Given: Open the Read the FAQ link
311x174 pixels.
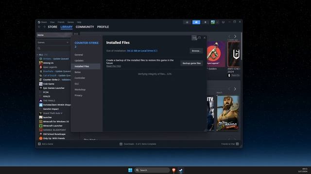Looking at the screenshot, I should (113, 66).
